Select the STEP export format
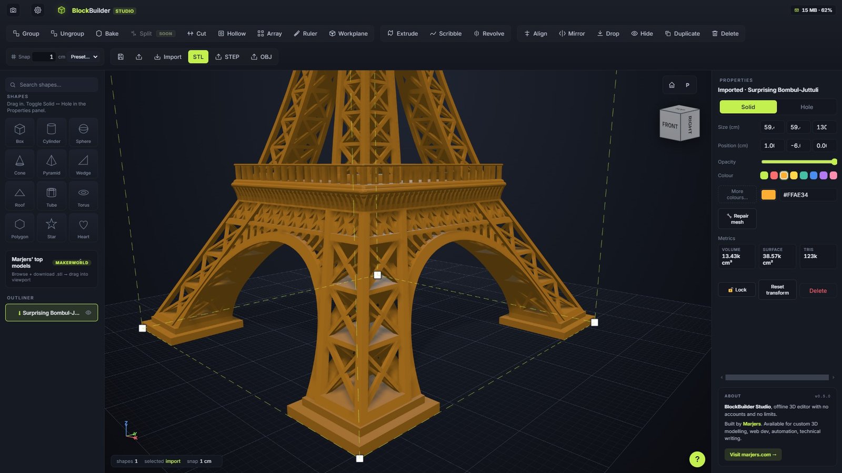Screen dimensions: 842x473 coord(227,57)
